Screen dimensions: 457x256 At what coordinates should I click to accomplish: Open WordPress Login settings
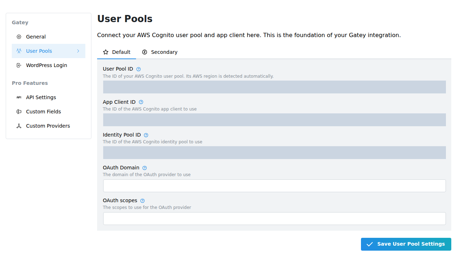[x=49, y=65]
